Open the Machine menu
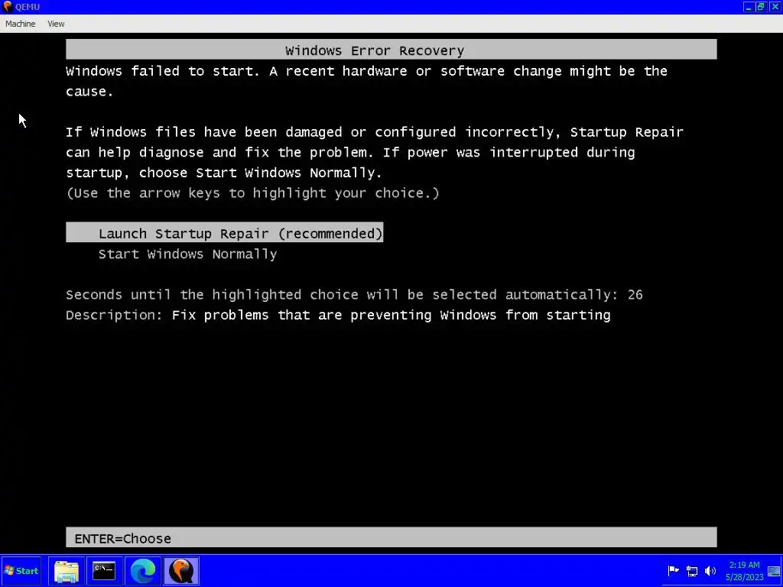This screenshot has width=783, height=587. pos(20,24)
